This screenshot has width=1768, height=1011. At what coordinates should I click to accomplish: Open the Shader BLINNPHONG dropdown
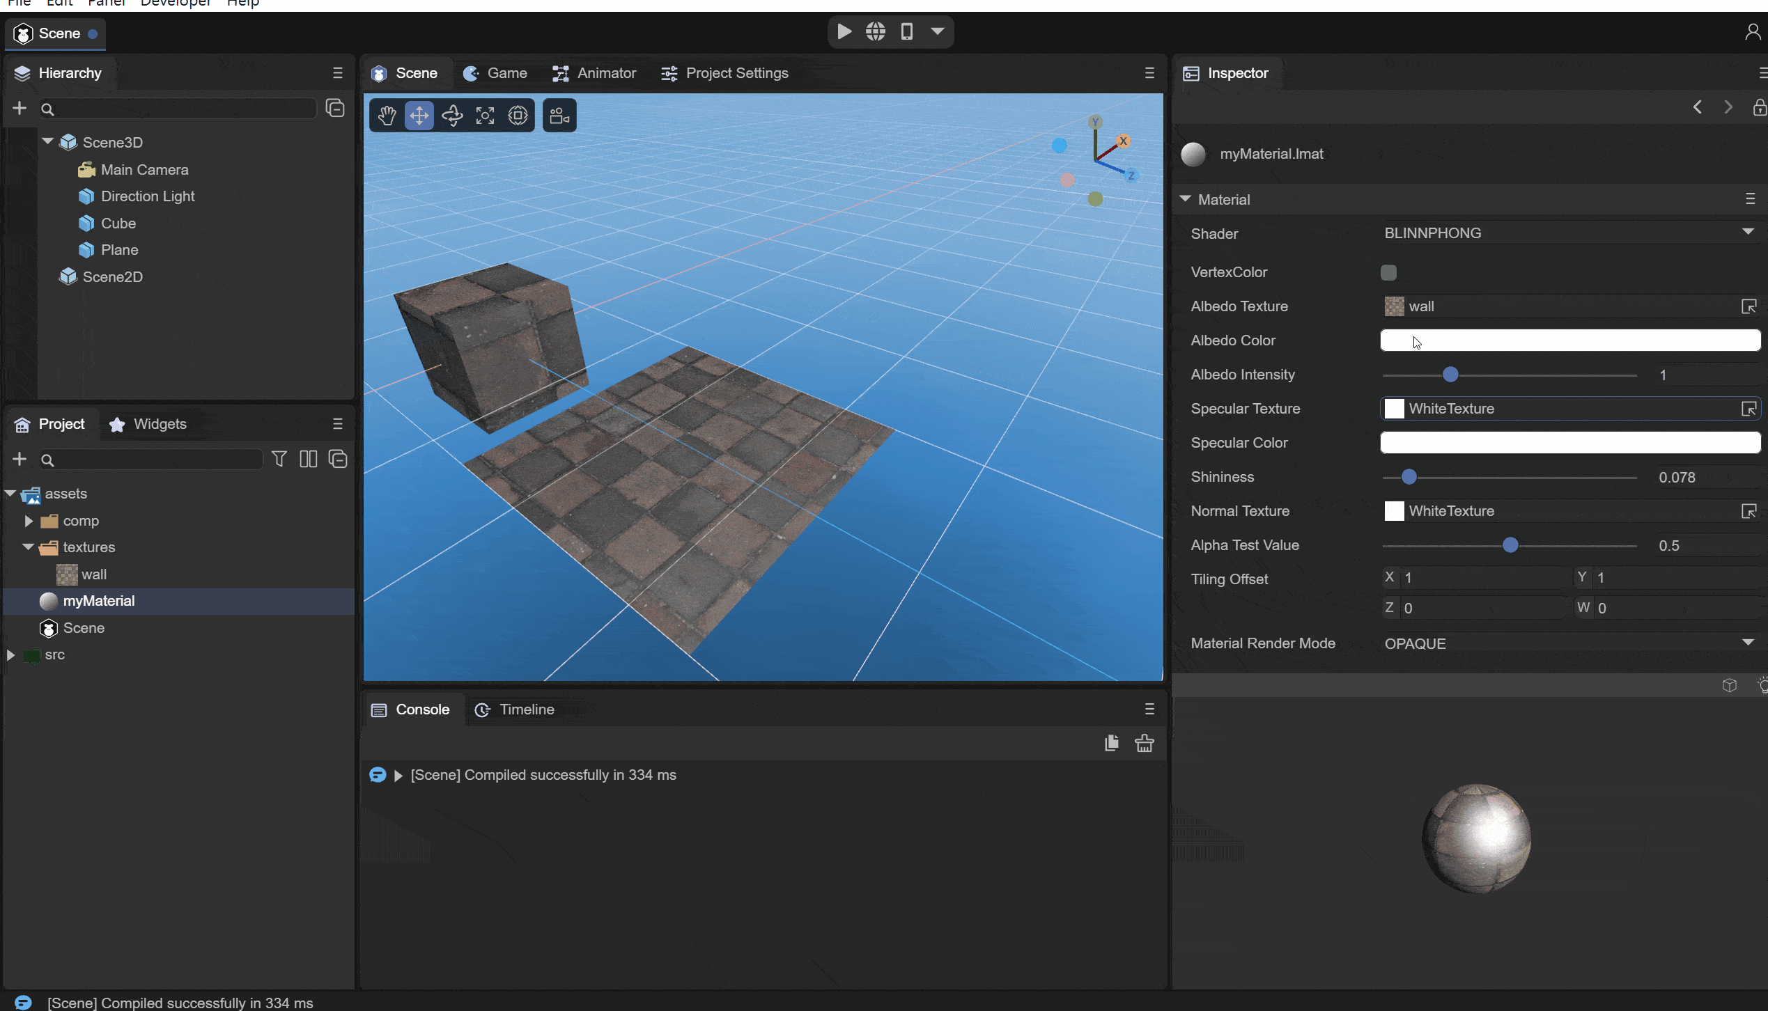[x=1567, y=233]
